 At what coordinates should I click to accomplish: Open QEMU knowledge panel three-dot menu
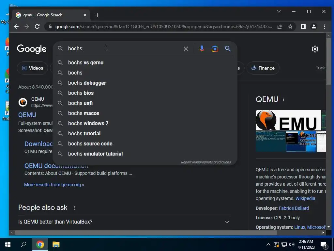point(283,99)
